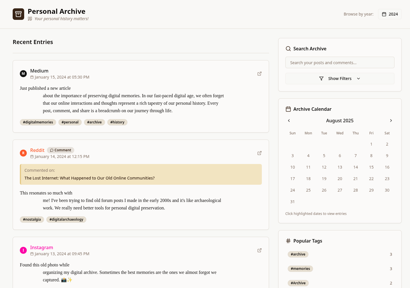The height and width of the screenshot is (288, 410).
Task: Select August 13 in the calendar
Action: coord(340,167)
